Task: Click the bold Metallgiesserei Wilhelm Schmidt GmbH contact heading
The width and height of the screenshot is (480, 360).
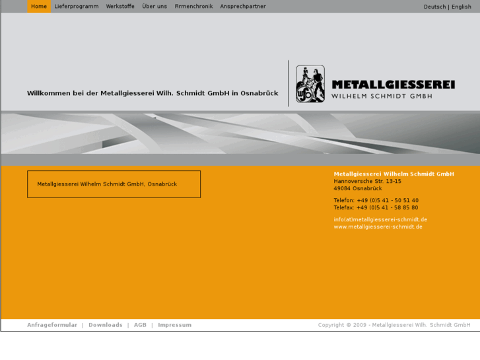Action: [394, 174]
